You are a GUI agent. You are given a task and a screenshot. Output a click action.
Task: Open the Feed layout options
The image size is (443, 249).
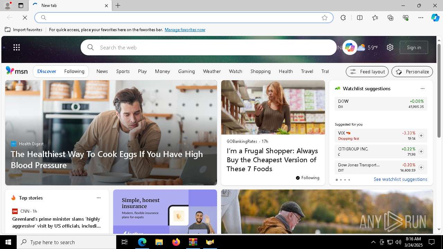367,72
